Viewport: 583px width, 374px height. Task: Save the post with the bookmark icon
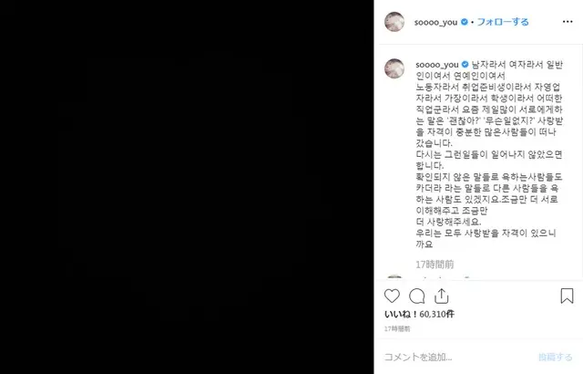[567, 296]
